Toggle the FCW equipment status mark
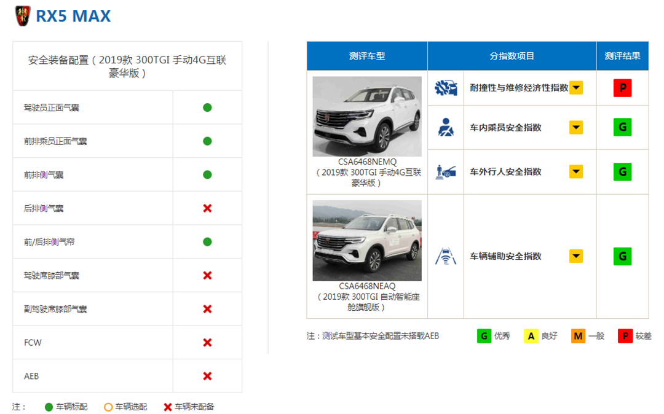664x414 pixels. pyautogui.click(x=207, y=342)
